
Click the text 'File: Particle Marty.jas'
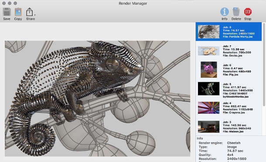click(x=238, y=37)
